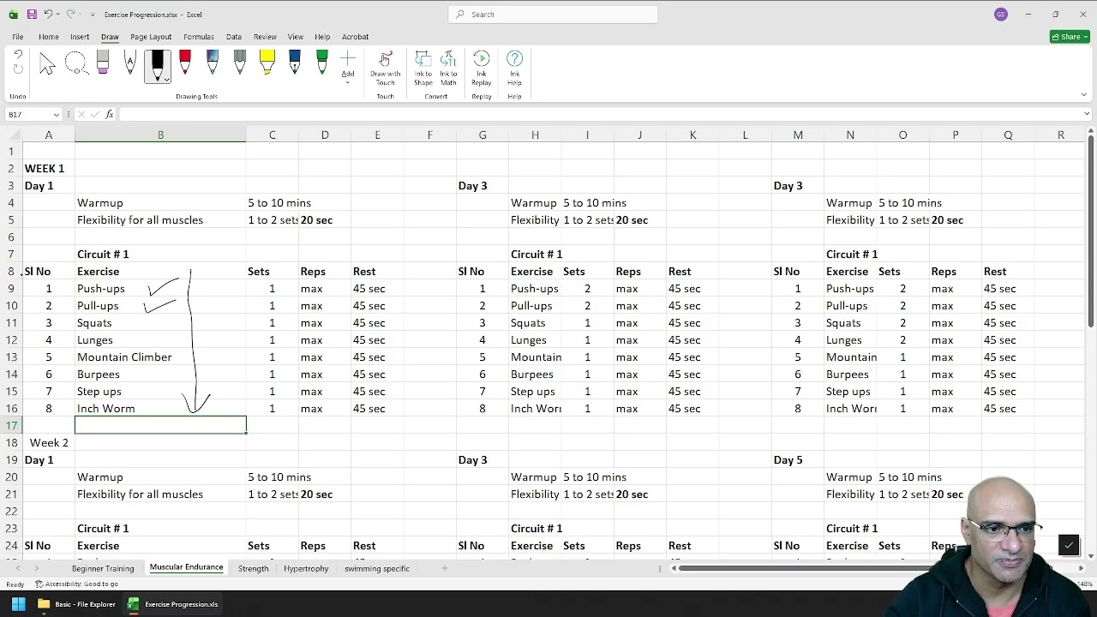The width and height of the screenshot is (1097, 617).
Task: Open the Formulas tab
Action: [199, 37]
